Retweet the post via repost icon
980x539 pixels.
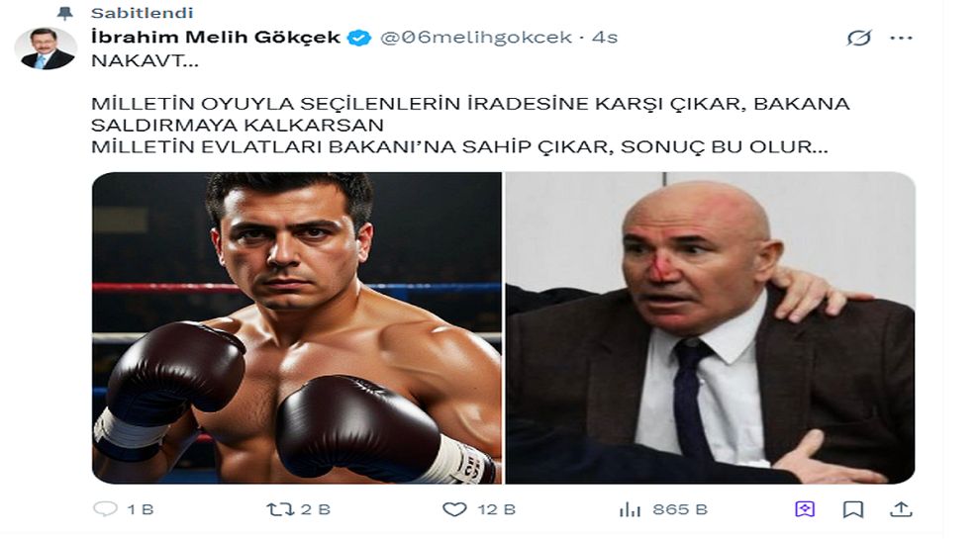tap(280, 509)
